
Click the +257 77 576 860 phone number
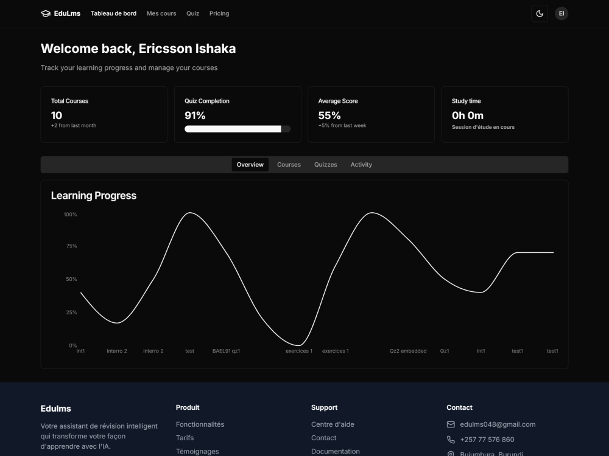487,440
